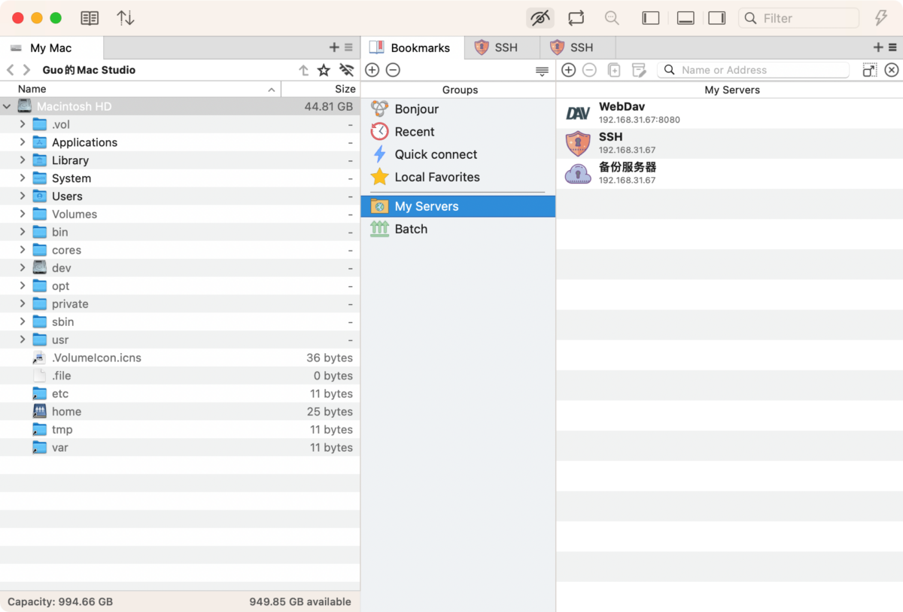The width and height of the screenshot is (903, 612).
Task: Switch to the Bookmarks tab
Action: (412, 47)
